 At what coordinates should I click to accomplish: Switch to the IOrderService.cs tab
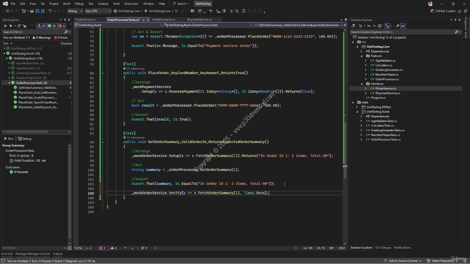(85, 19)
